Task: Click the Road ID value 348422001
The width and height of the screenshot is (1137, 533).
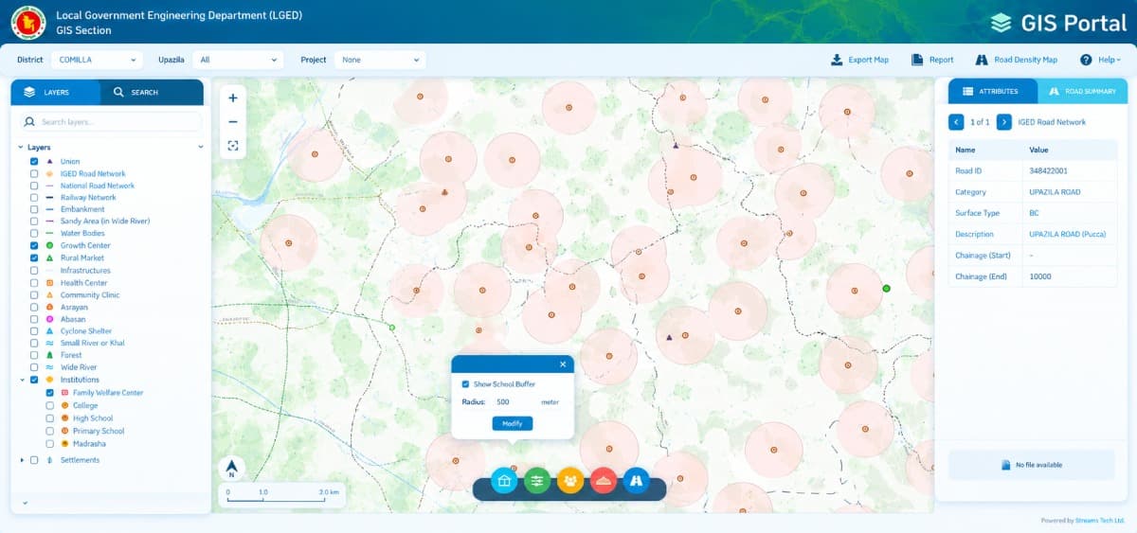Action: (x=1048, y=171)
